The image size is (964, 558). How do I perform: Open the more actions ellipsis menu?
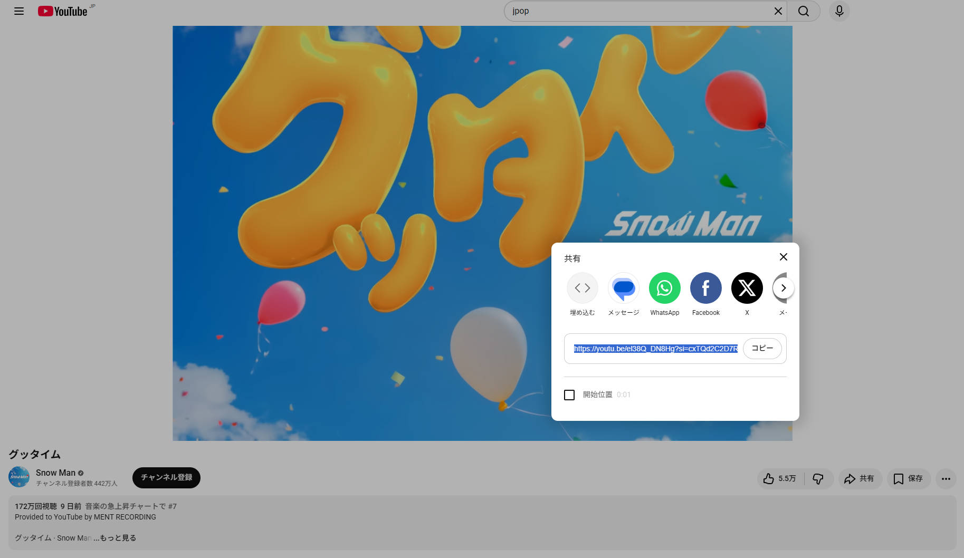click(x=946, y=479)
